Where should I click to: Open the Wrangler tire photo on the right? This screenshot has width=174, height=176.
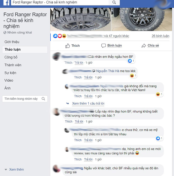tap(142, 19)
